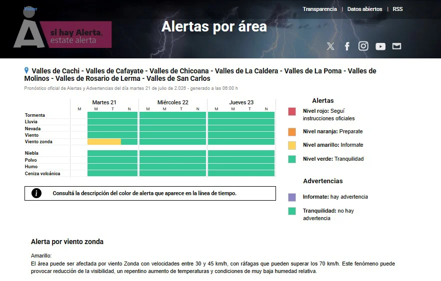Screen dimensions: 441x281
Task: Click the 'Amarillo:' level label
Action: point(41,256)
